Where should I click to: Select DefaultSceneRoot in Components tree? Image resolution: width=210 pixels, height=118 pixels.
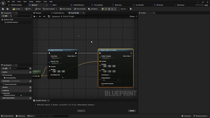coord(12,22)
